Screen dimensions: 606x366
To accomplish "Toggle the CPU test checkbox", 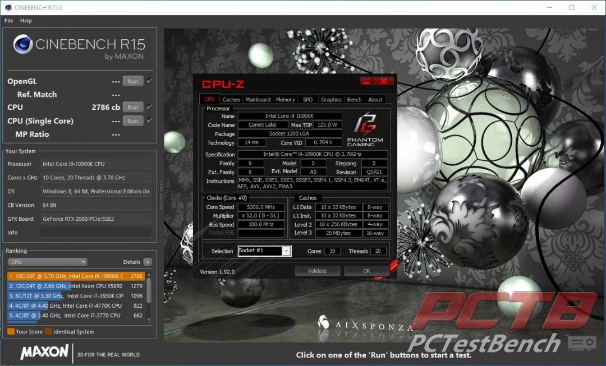I will (x=150, y=106).
